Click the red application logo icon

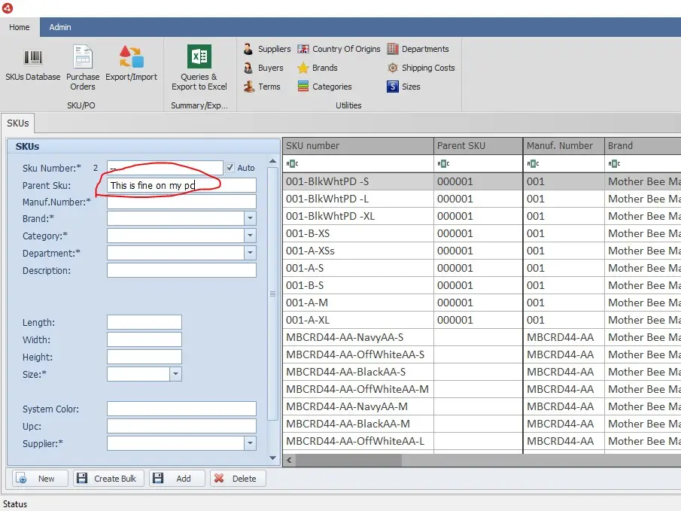(x=8, y=8)
